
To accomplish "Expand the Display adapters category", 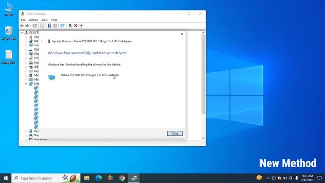I will (26, 54).
